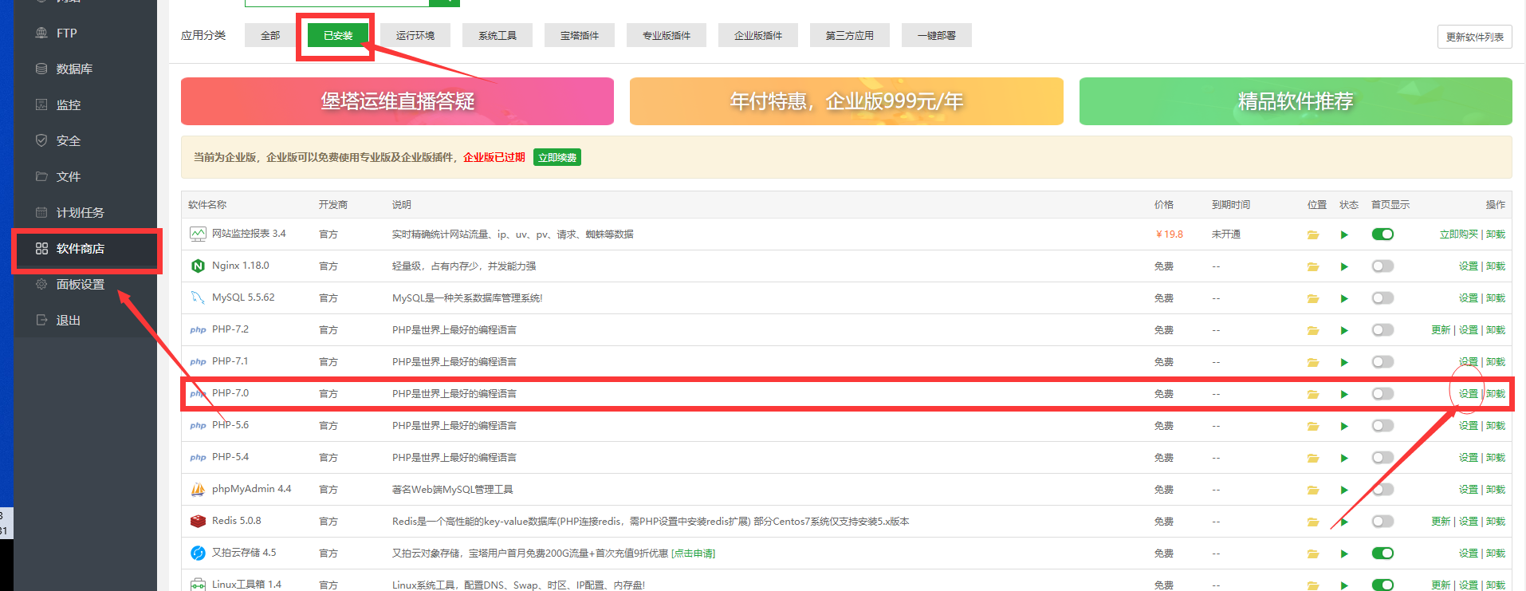This screenshot has height=591, width=1526.
Task: Enable homepage display for PHP-7.1
Action: click(x=1382, y=361)
